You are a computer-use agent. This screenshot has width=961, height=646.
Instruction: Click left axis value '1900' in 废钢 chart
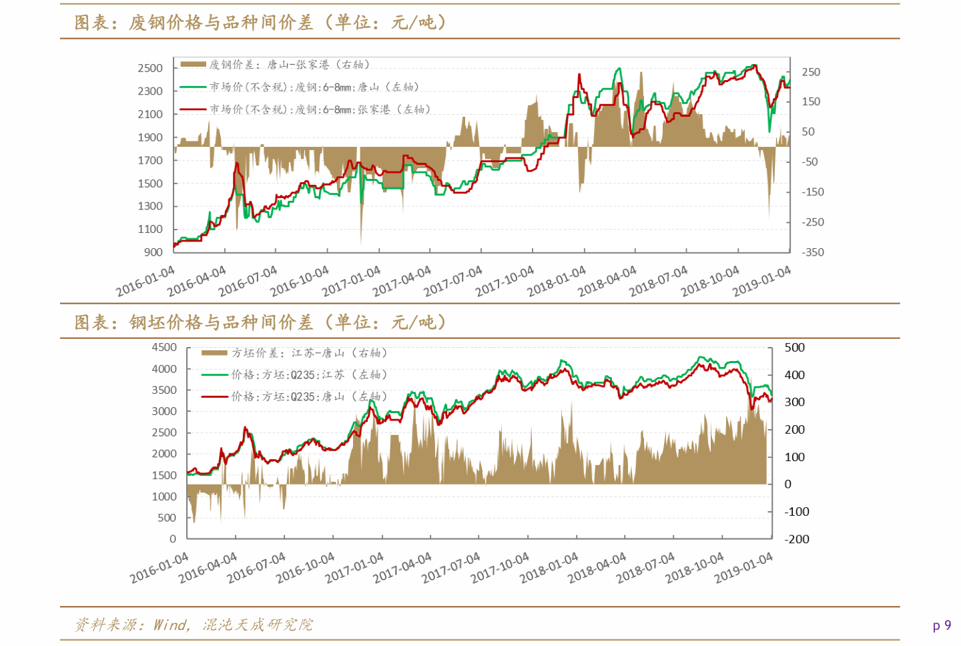[x=150, y=137]
